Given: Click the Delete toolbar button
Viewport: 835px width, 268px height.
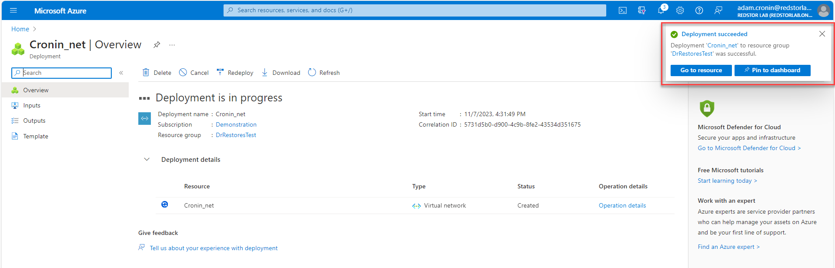Looking at the screenshot, I should [x=157, y=73].
